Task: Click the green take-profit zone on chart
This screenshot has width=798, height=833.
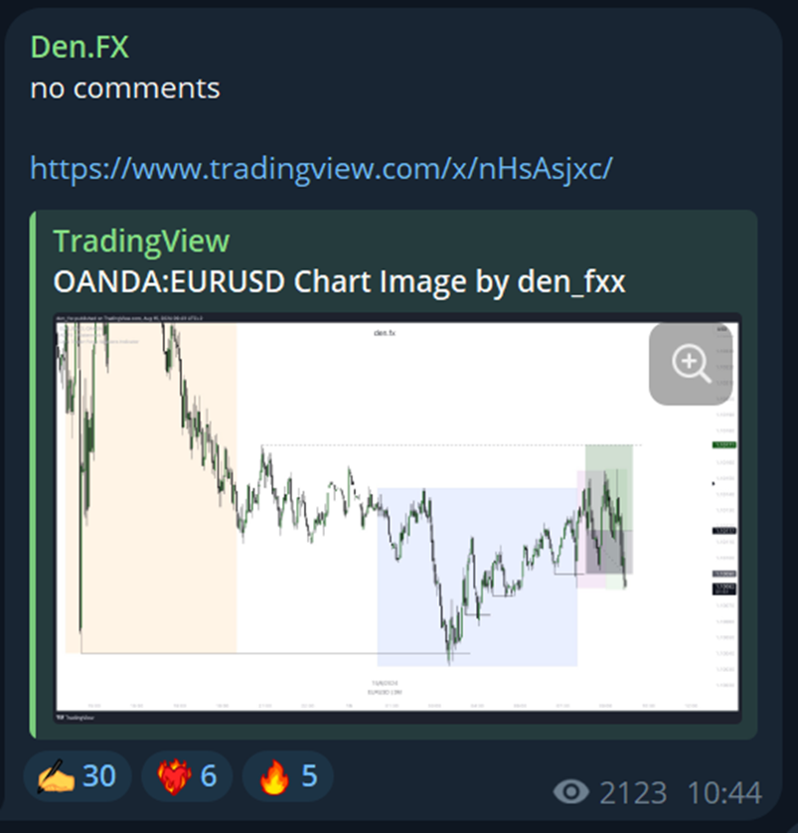Action: tap(609, 486)
